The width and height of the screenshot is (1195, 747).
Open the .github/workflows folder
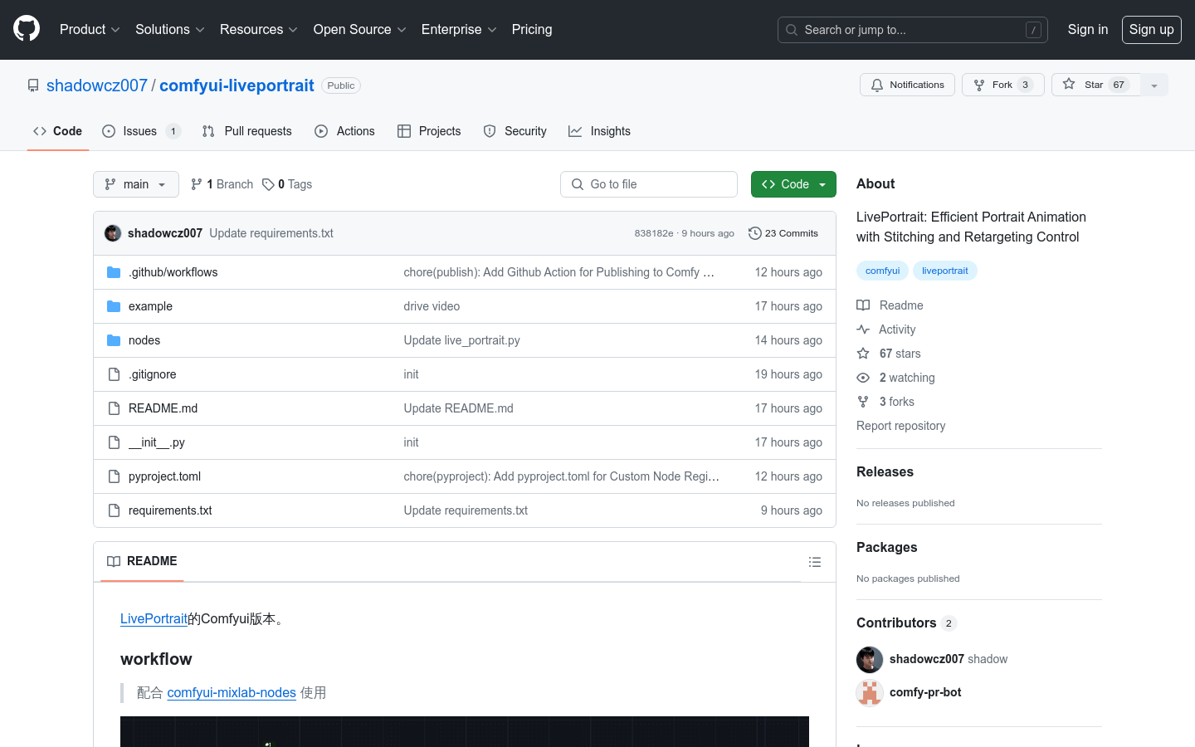pos(173,272)
